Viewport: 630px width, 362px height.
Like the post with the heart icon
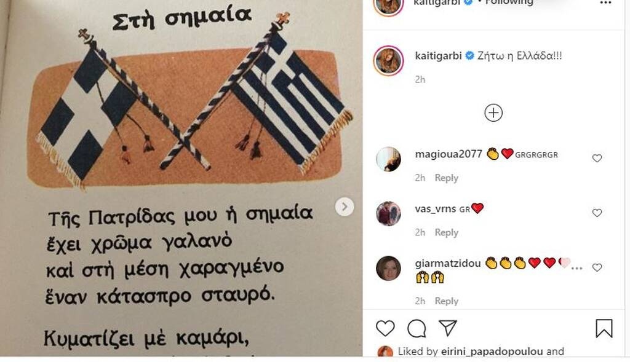click(385, 328)
